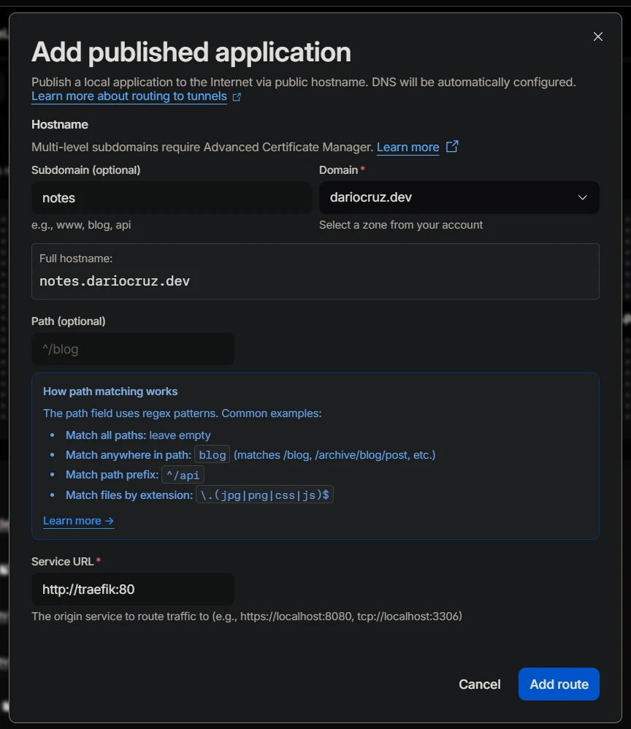631x729 pixels.
Task: Click external-link icon after Certificate Manager Learn more
Action: (452, 146)
